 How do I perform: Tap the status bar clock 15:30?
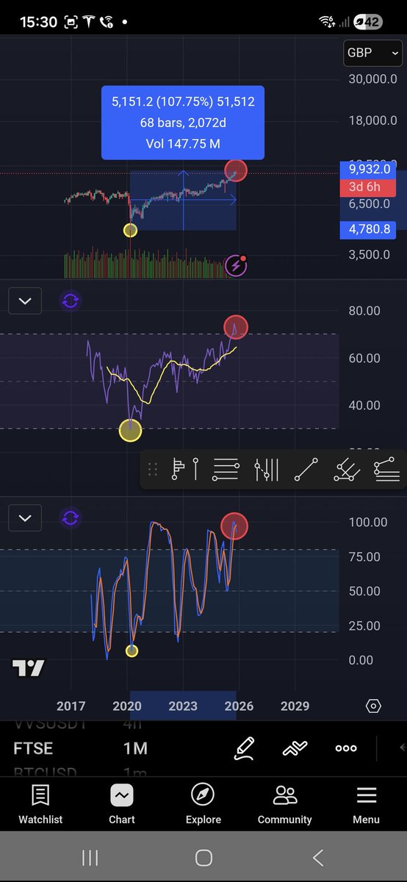38,22
